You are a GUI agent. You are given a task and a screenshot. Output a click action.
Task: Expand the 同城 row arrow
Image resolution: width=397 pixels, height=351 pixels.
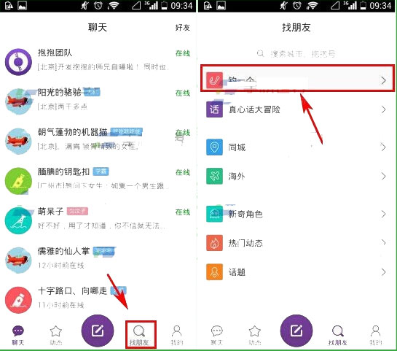pyautogui.click(x=384, y=147)
